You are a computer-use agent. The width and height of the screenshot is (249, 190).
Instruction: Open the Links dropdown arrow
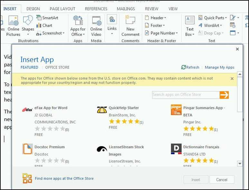pyautogui.click(x=112, y=34)
